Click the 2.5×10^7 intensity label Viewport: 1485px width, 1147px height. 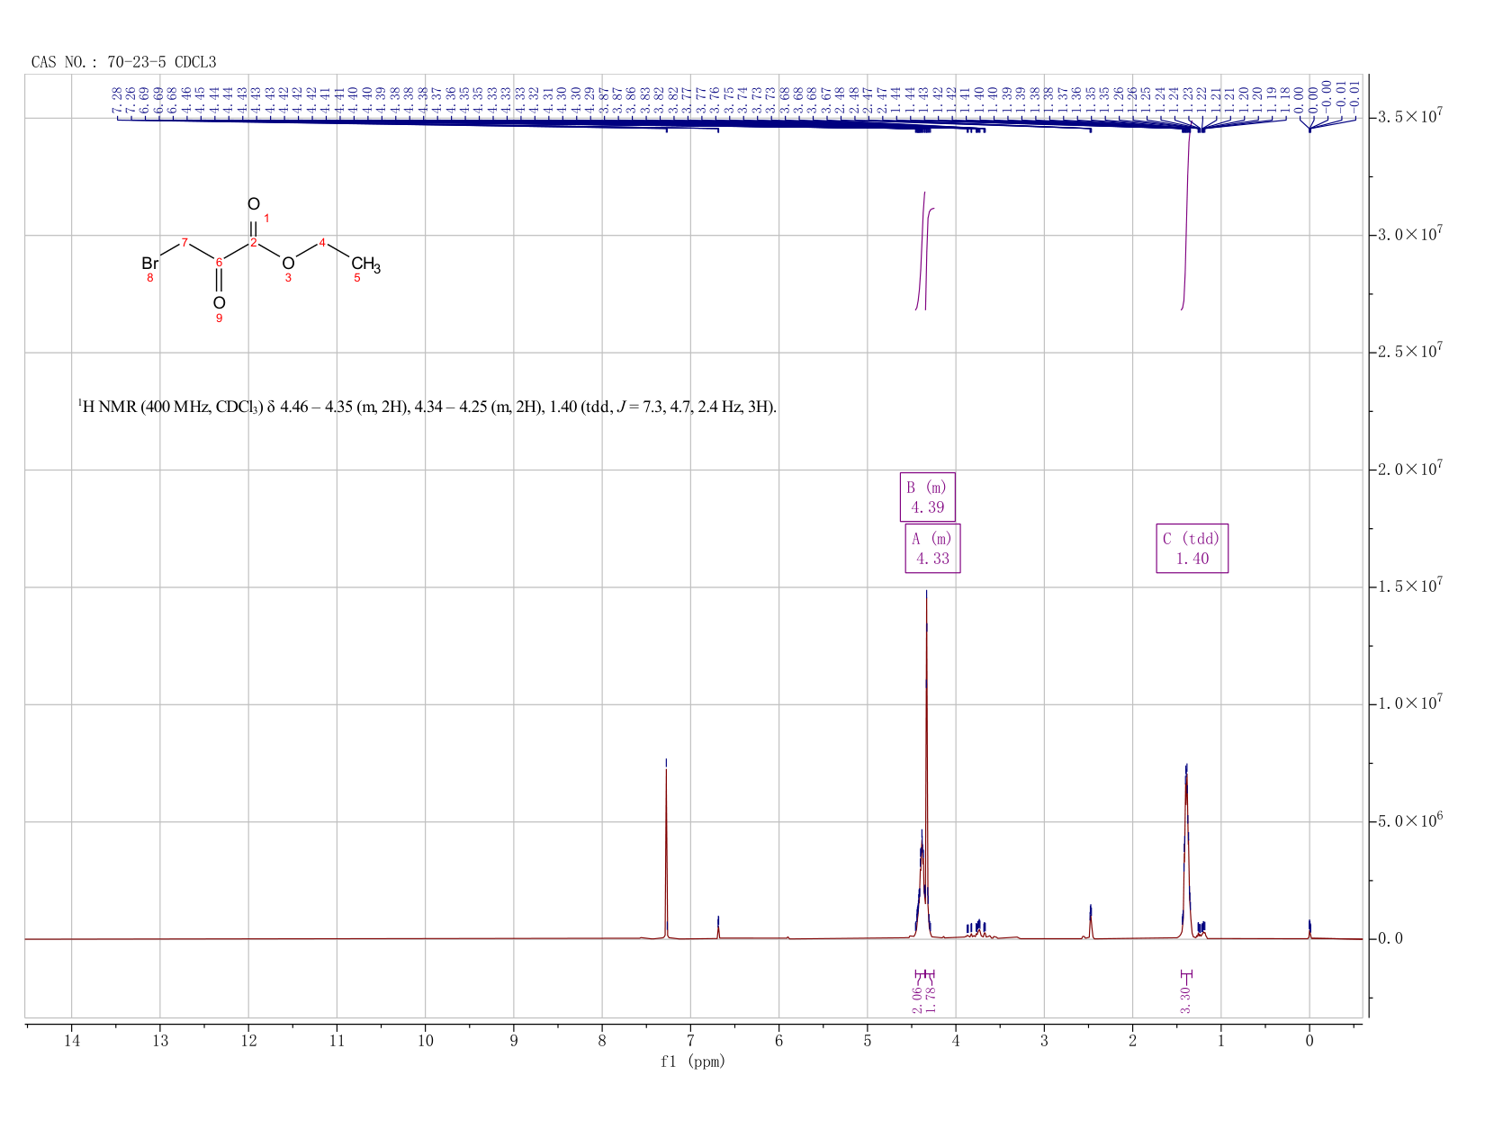click(1410, 352)
